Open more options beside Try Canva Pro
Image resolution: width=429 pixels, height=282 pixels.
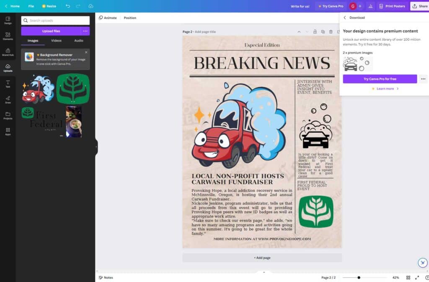423,79
